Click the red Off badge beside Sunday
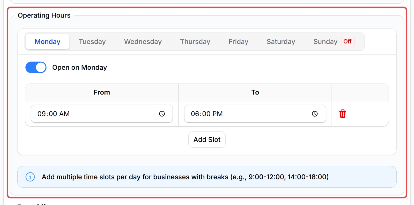The height and width of the screenshot is (205, 414). pos(347,41)
